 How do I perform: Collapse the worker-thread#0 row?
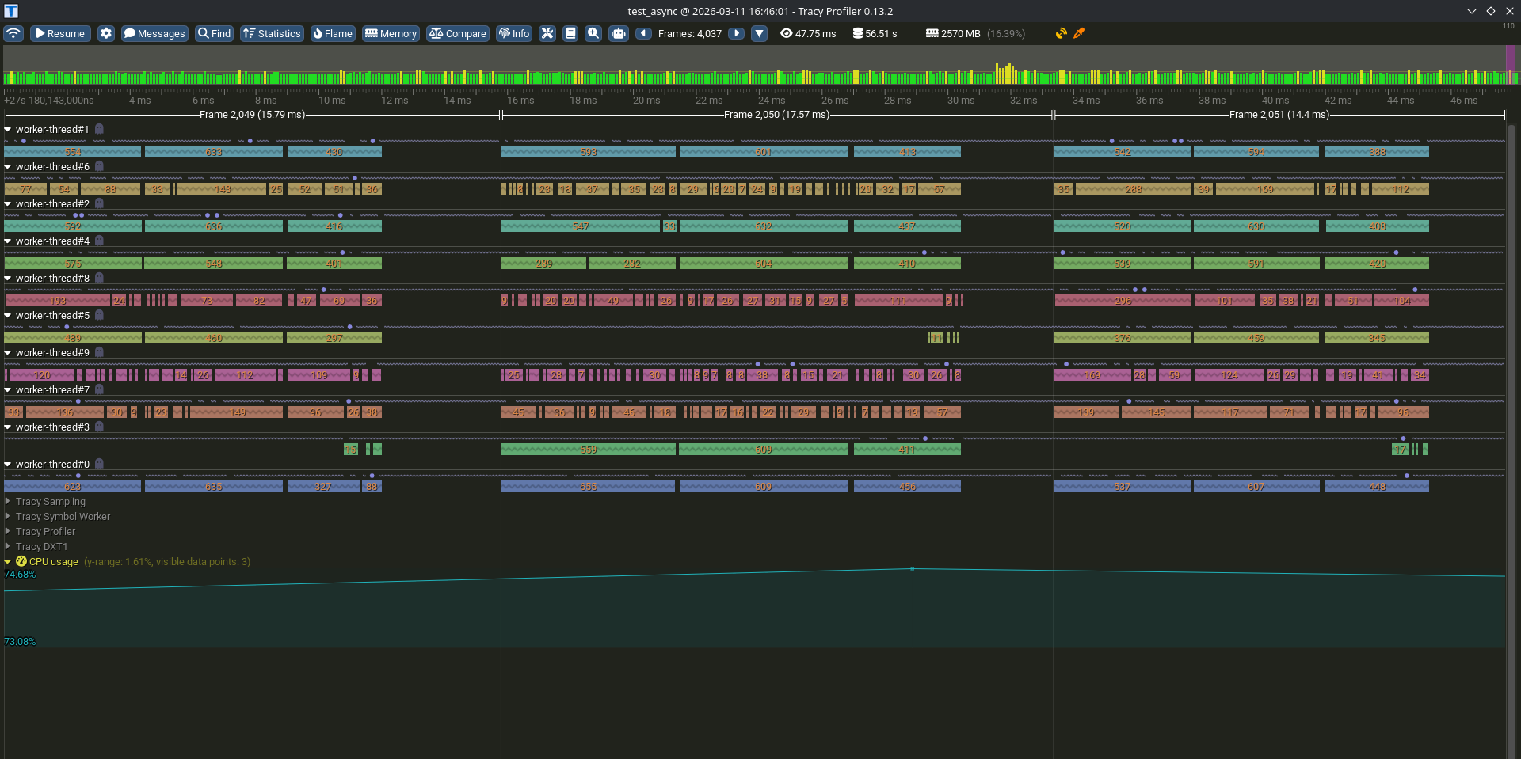[8, 464]
